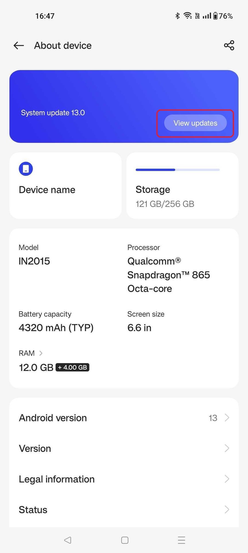Tap the blue device name icon
Viewport: 248px width, 553px height.
pos(26,169)
